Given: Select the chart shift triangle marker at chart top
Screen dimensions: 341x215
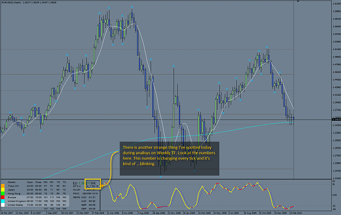Looking at the screenshot, I should 298,1.
